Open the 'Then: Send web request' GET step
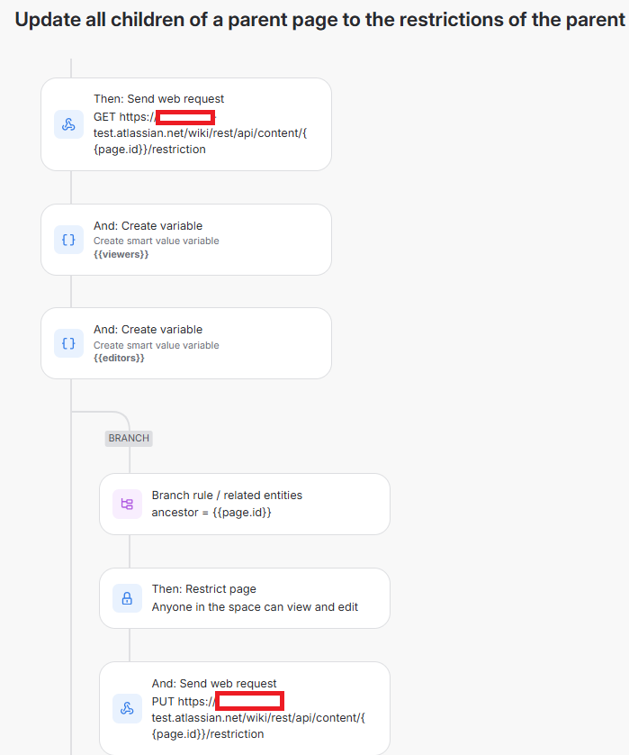 point(186,124)
